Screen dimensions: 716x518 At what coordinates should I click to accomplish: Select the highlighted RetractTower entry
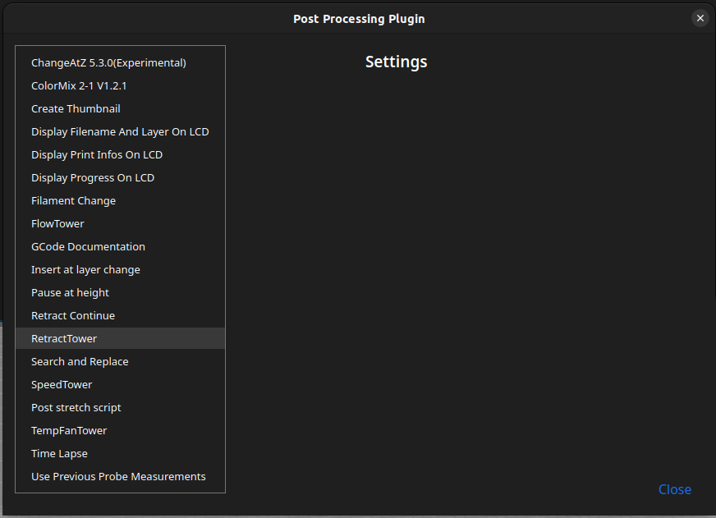click(64, 338)
